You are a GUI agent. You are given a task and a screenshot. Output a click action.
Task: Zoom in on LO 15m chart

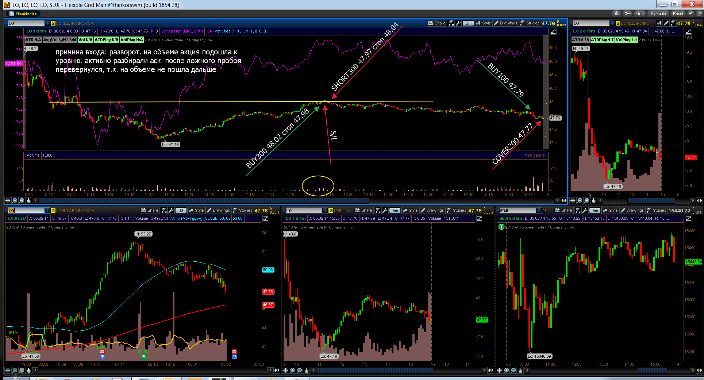pos(580,200)
